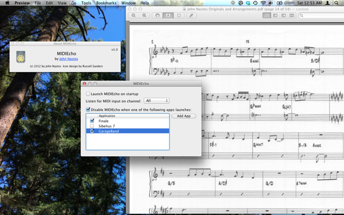Open the MIDI input channel dropdown
The height and width of the screenshot is (215, 344).
[156, 101]
